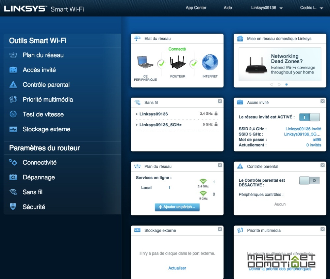Open Accès invité from the sidebar
330x279 pixels.
pyautogui.click(x=39, y=70)
